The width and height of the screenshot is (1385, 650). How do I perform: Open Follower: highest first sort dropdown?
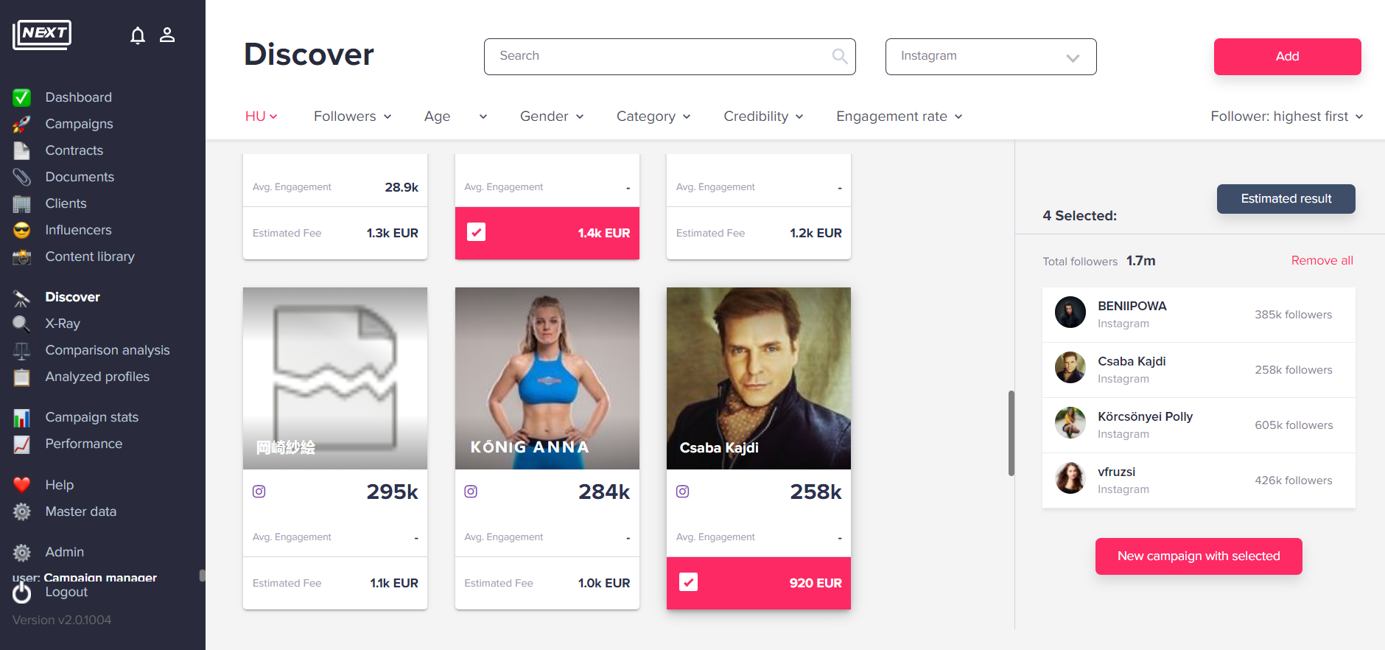coord(1286,116)
